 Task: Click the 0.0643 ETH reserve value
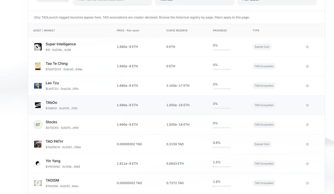(x=175, y=164)
